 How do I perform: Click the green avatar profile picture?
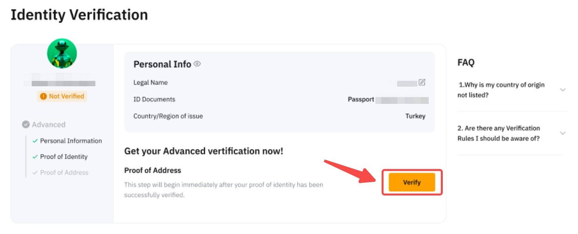click(x=62, y=54)
